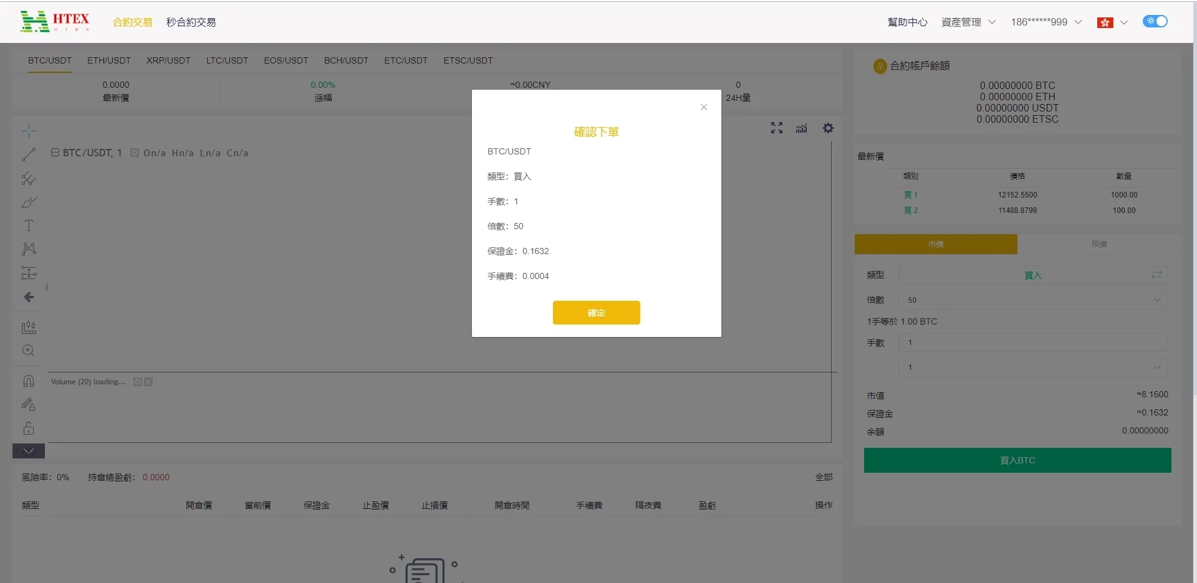Click the magnet mode icon
The image size is (1197, 583).
coord(29,381)
